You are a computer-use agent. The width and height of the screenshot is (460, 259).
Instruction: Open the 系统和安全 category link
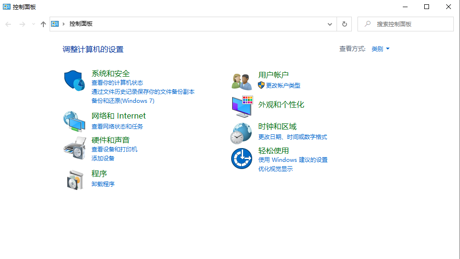click(x=111, y=73)
